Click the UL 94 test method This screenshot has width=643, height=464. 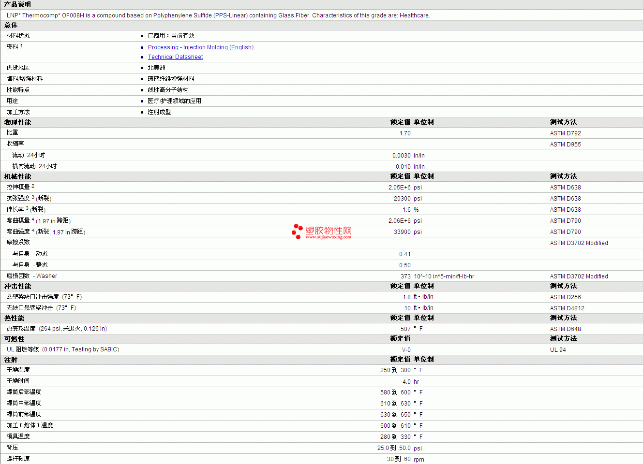(558, 350)
